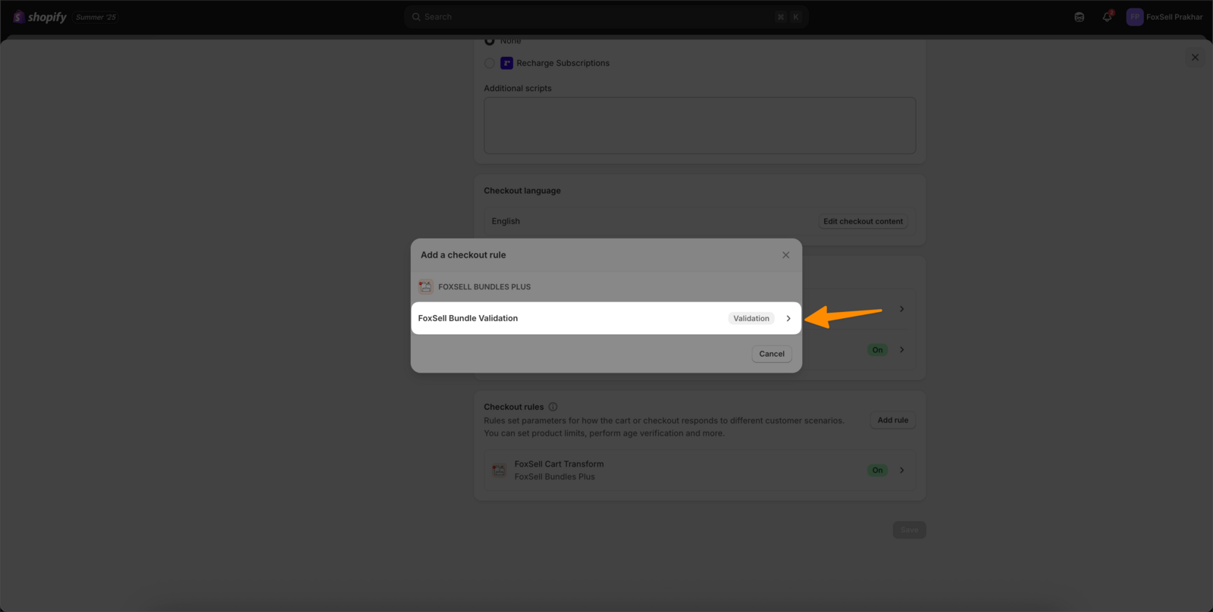
Task: Click the Validation badge
Action: [x=751, y=318]
